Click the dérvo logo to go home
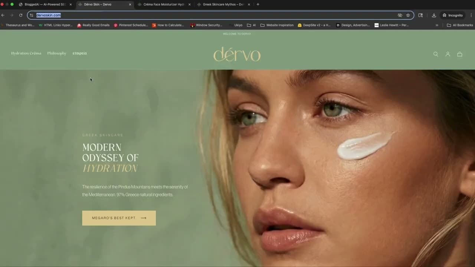Viewport: 475px width, 267px height. click(237, 54)
